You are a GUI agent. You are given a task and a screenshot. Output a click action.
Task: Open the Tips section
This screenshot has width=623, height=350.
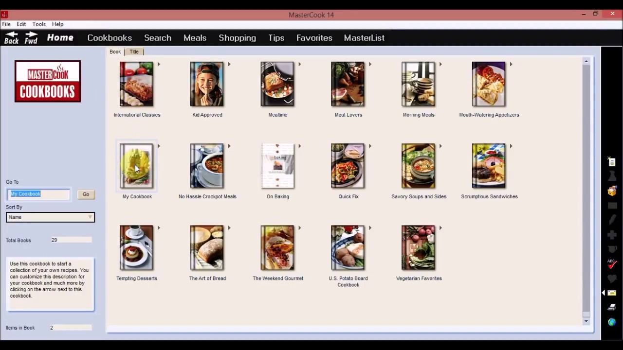276,37
